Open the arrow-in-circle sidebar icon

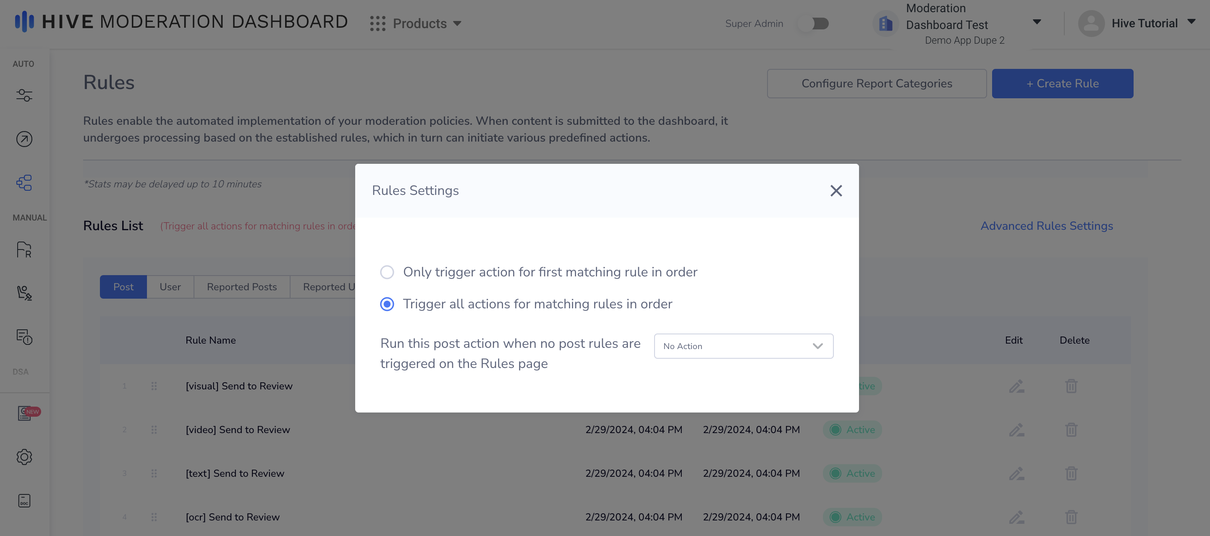click(x=24, y=139)
